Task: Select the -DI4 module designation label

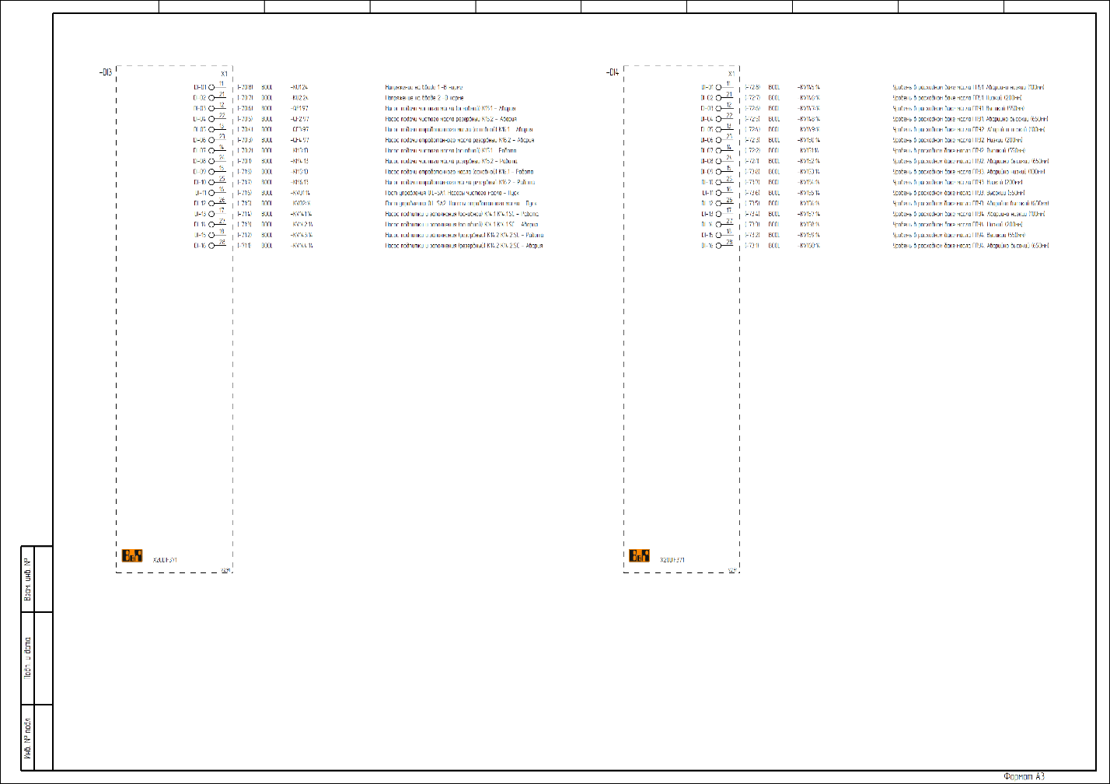Action: [613, 72]
